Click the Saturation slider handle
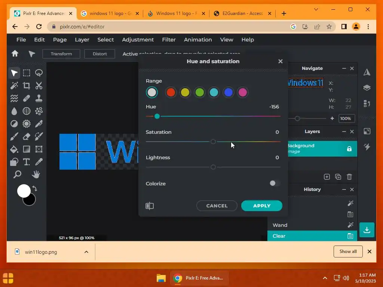Viewport: 383px width, 287px height. tap(213, 142)
